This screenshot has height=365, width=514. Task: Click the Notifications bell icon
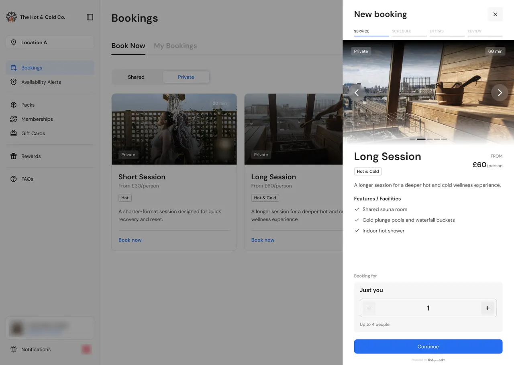click(x=14, y=349)
